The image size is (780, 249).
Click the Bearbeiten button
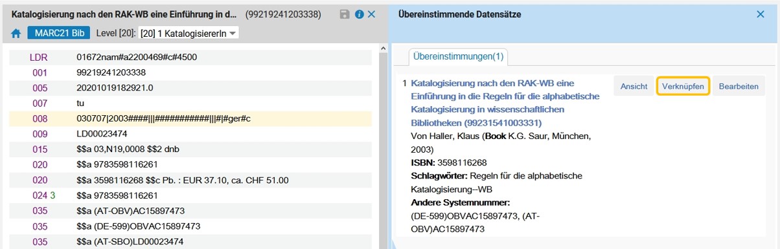click(x=739, y=86)
